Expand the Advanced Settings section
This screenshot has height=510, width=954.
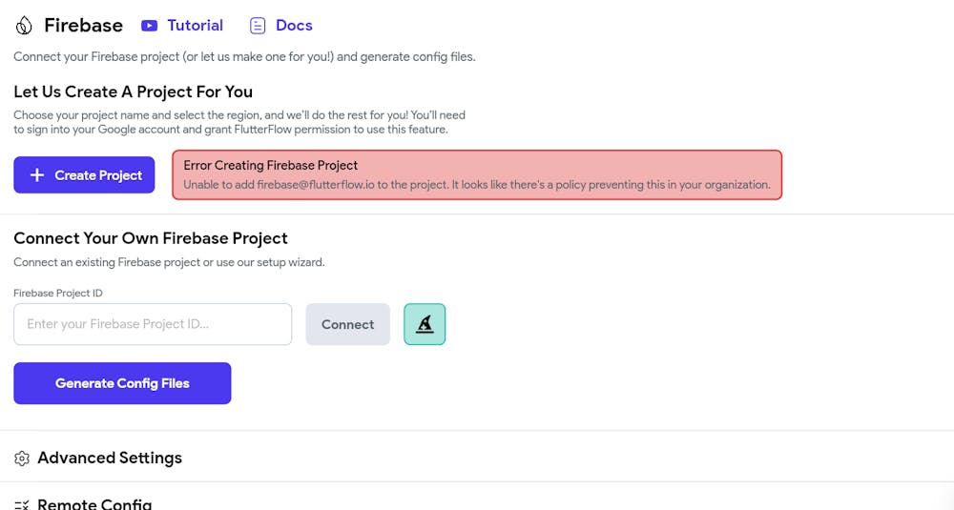point(477,458)
